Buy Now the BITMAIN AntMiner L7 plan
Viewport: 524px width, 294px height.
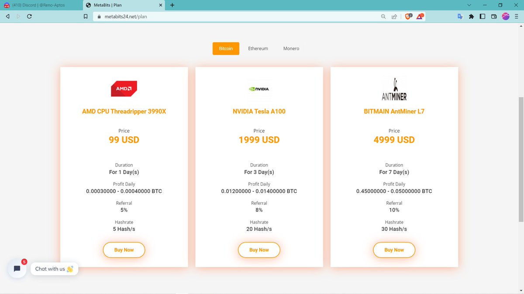point(394,250)
